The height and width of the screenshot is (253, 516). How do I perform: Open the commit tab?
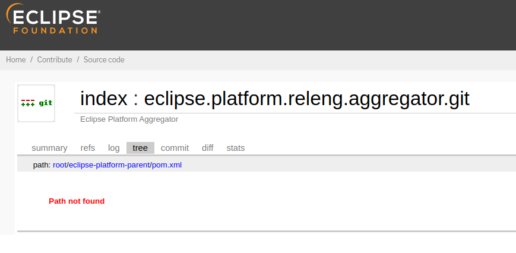[x=175, y=148]
